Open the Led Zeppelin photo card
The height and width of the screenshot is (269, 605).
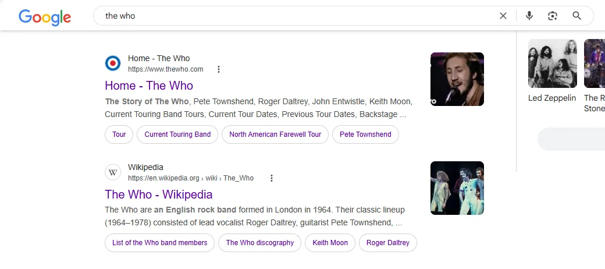[553, 63]
